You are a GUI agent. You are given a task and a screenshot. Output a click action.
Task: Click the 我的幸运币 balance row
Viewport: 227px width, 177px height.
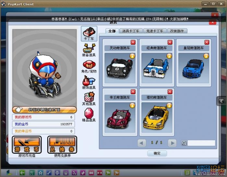click(x=43, y=131)
